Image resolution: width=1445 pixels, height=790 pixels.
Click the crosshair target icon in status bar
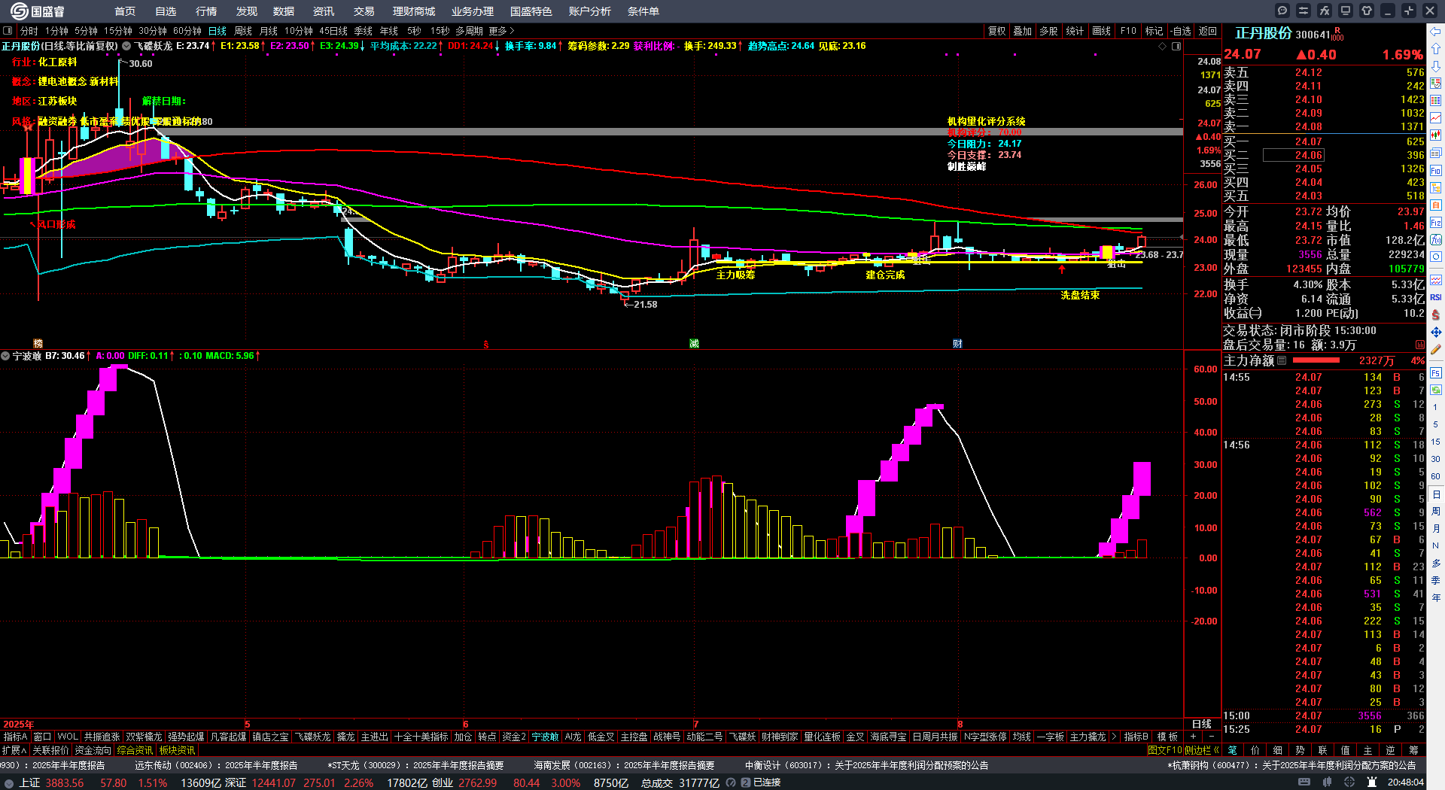click(x=1349, y=782)
